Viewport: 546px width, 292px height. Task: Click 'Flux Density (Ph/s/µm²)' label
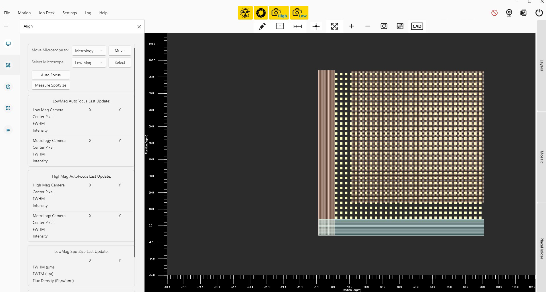(x=53, y=281)
